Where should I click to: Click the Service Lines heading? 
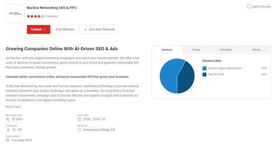212,61
